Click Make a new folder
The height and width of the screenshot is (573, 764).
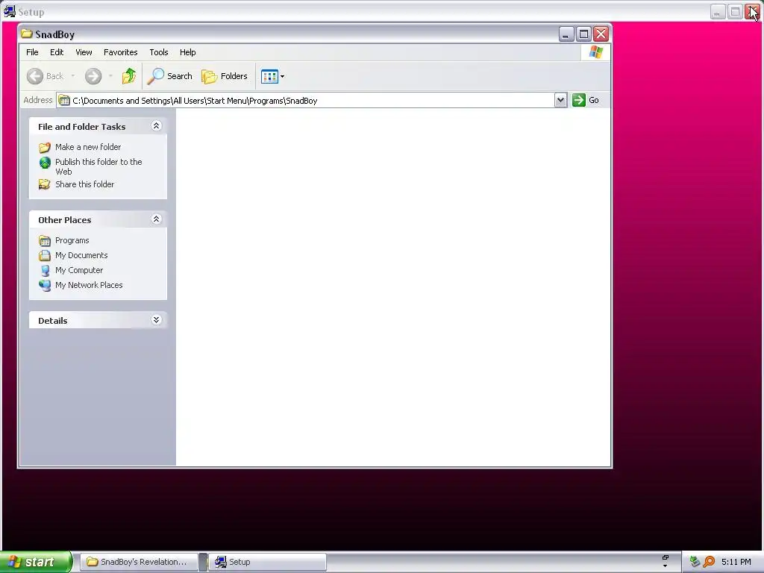88,147
